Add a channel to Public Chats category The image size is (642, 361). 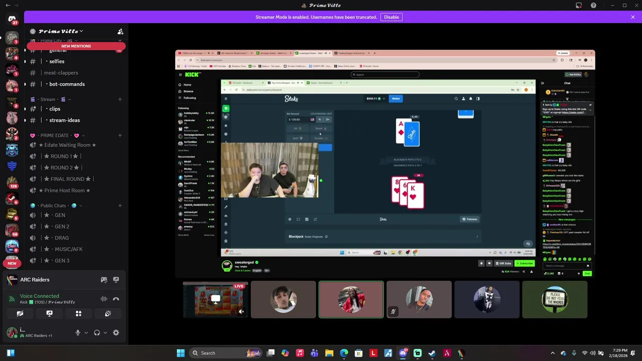(120, 206)
